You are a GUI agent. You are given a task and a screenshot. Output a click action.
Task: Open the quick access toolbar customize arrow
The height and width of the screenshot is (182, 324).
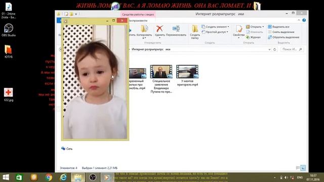(76, 14)
